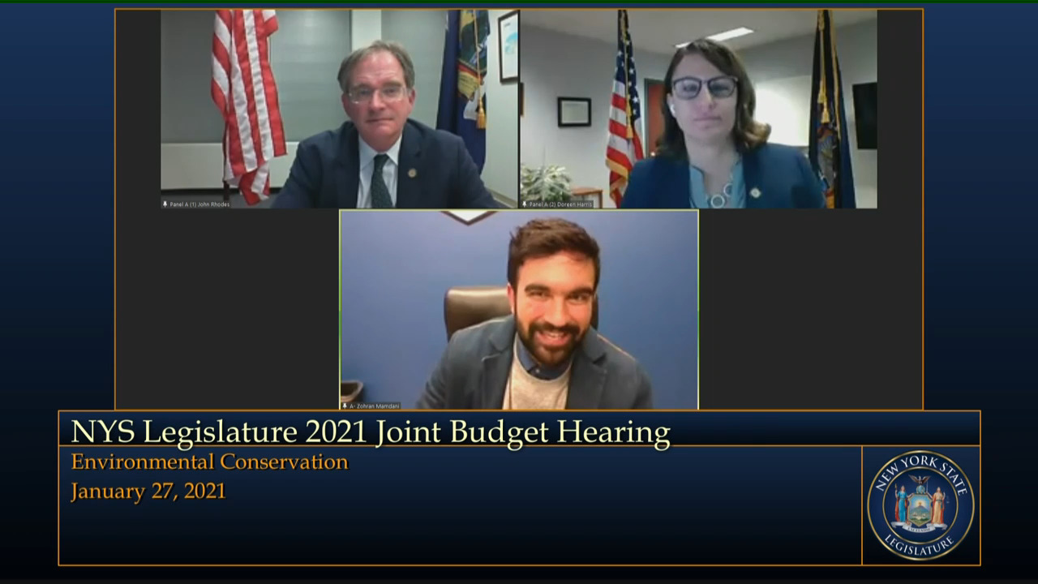
Task: Select the active speaker video tile
Action: (519, 310)
